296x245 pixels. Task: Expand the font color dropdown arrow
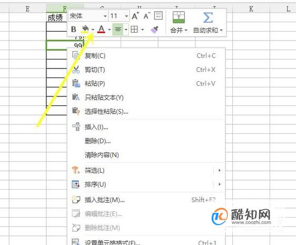coord(109,30)
